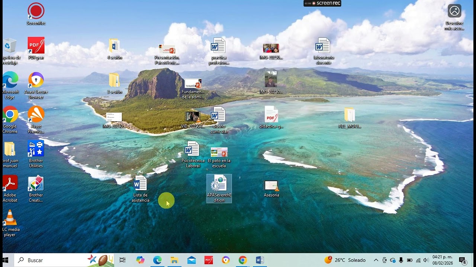Viewport: 476px width, 267px height.
Task: Select the Presentación Psicotécnica PowerPoint file
Action: [167, 54]
